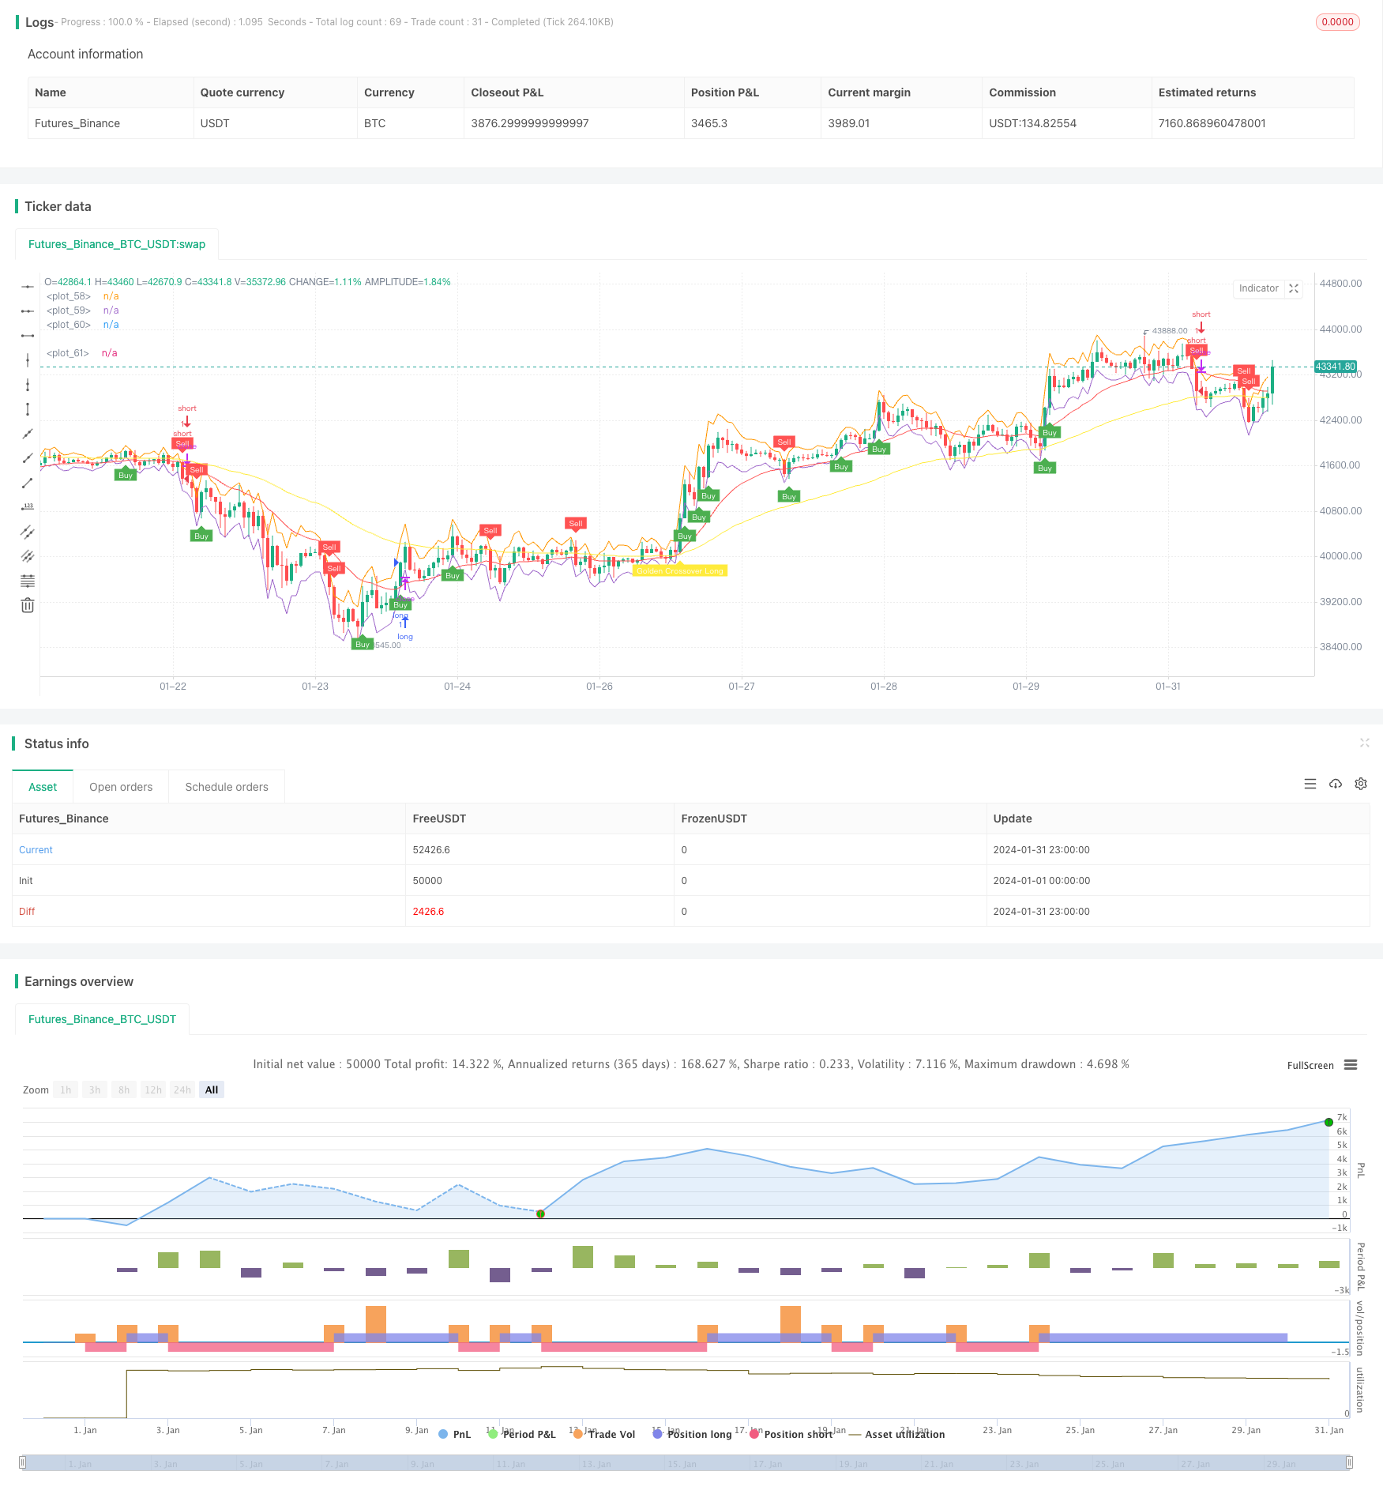Click the Golden Crossover Long label
Image resolution: width=1383 pixels, height=1494 pixels.
coord(680,570)
